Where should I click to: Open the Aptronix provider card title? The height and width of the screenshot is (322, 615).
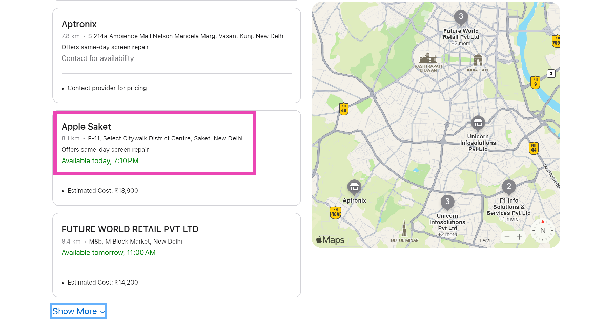click(79, 24)
